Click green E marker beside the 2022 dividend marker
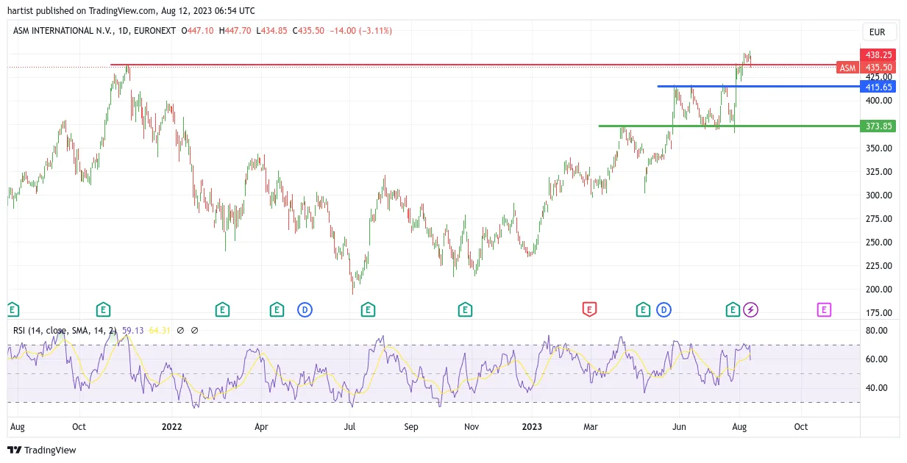Viewport: 907px width, 463px height. (x=277, y=309)
